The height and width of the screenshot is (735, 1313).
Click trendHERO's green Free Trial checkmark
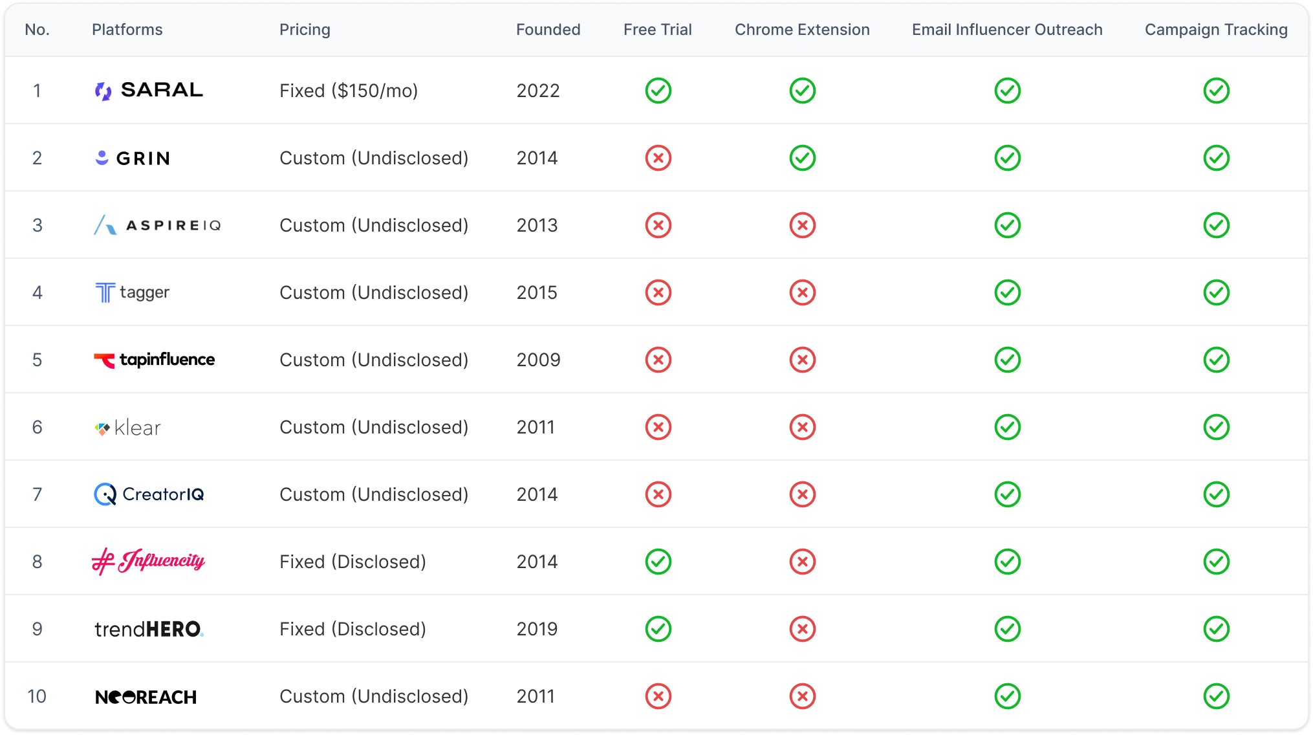pos(658,629)
